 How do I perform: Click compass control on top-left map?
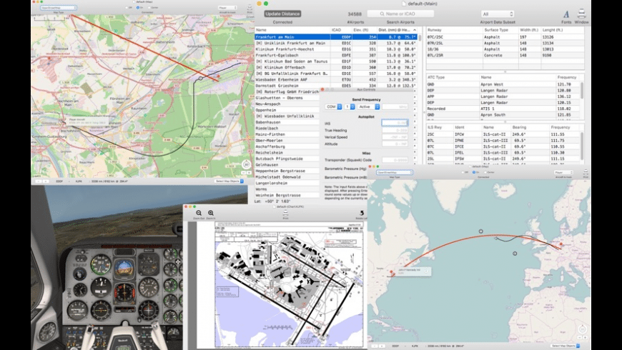247,165
